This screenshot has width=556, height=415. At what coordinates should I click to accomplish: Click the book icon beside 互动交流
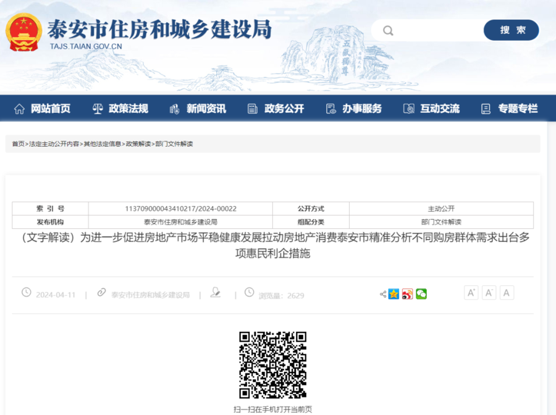click(409, 109)
